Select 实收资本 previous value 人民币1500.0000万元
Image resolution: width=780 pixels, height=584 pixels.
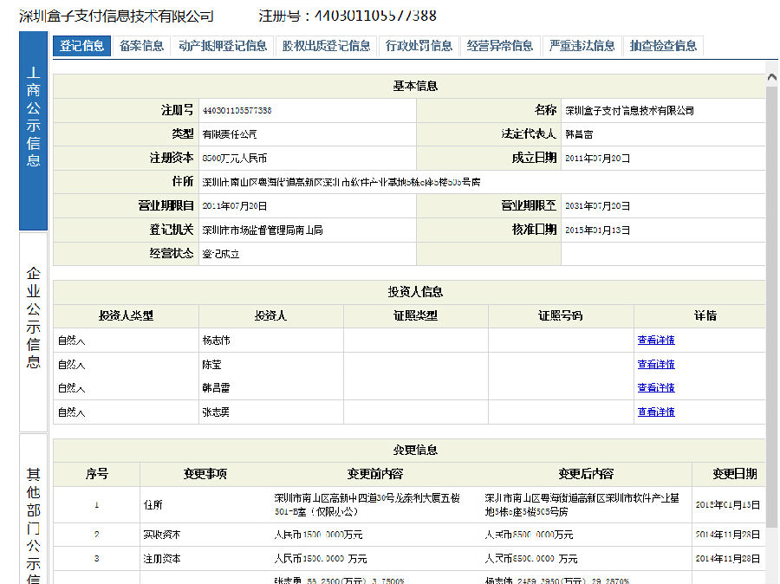318,535
